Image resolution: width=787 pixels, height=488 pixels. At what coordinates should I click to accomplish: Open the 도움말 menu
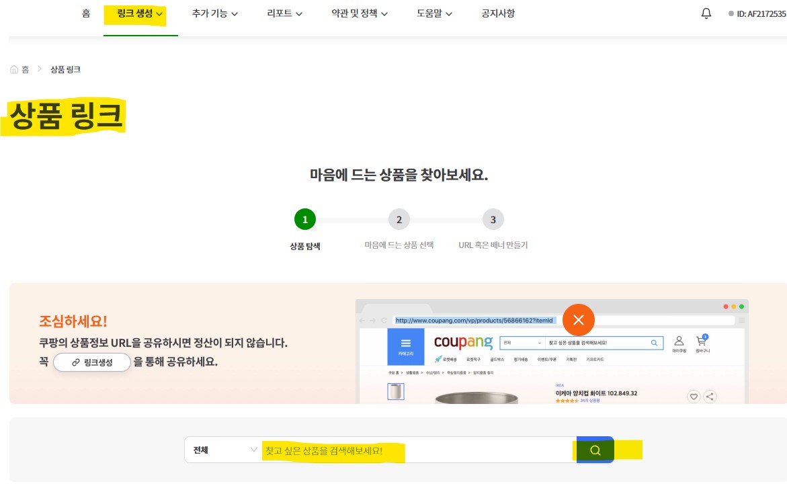pyautogui.click(x=434, y=13)
